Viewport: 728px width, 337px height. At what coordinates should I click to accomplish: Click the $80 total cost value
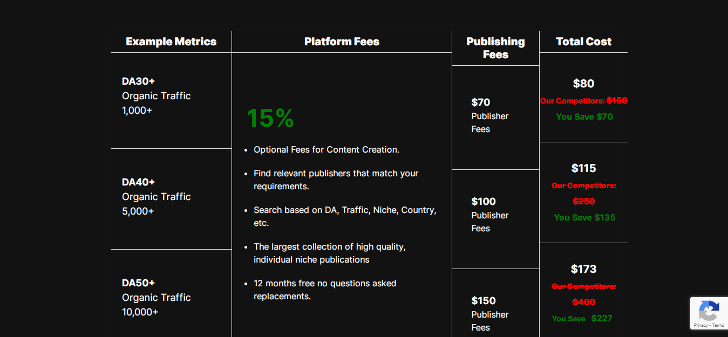(583, 84)
